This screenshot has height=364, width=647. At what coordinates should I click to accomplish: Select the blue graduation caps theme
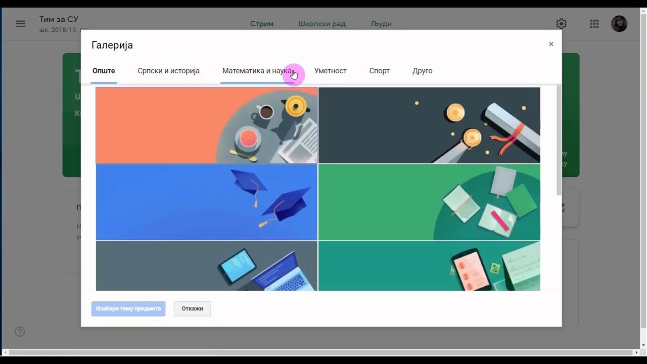click(207, 202)
